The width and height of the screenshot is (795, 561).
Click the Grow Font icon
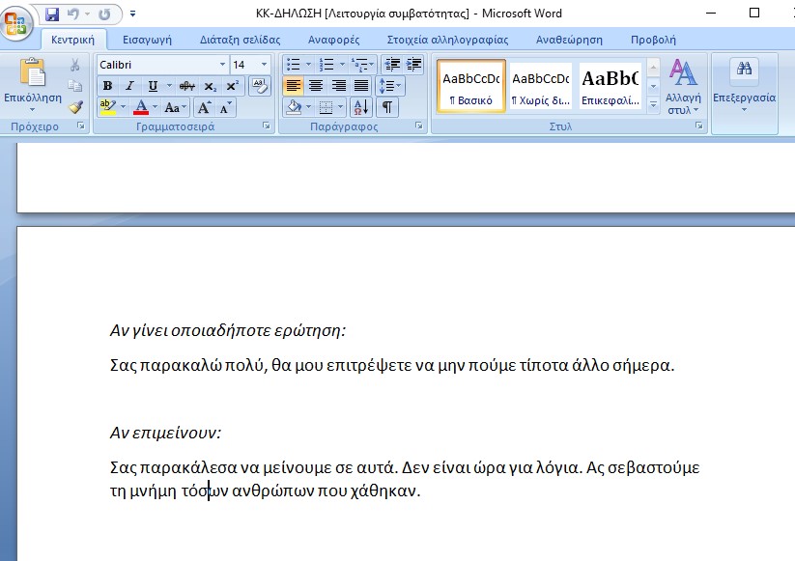tap(205, 107)
